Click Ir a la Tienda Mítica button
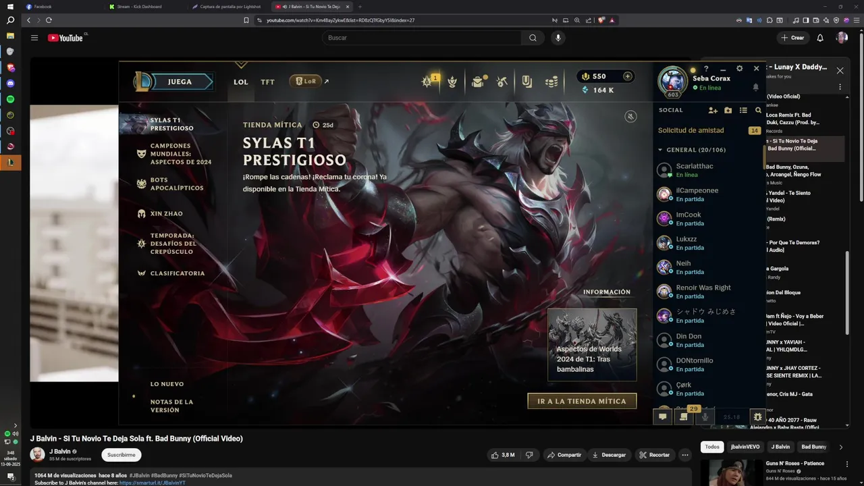This screenshot has width=864, height=486. click(582, 401)
